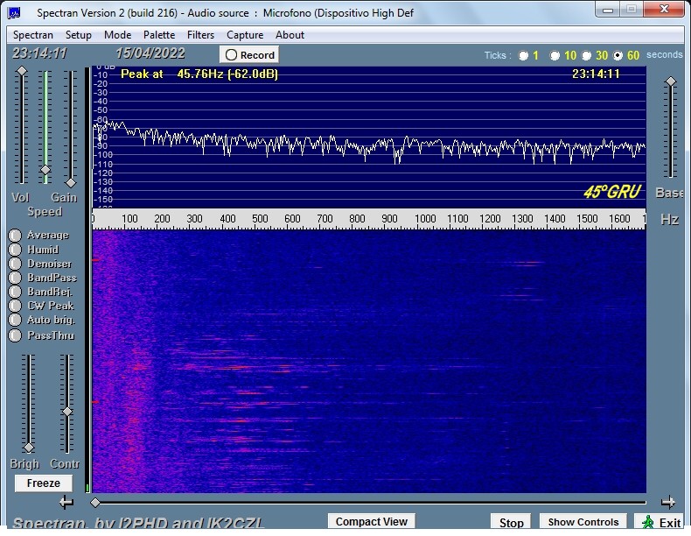Click the Peak at 45.76Hz readout

pyautogui.click(x=199, y=74)
